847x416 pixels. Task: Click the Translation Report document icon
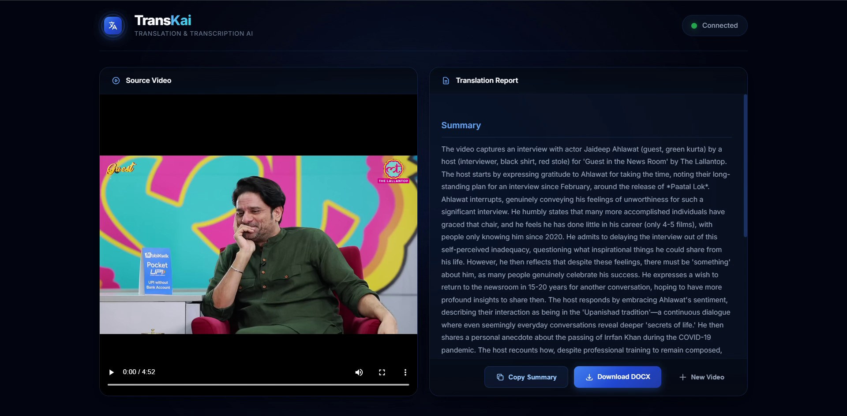click(446, 81)
